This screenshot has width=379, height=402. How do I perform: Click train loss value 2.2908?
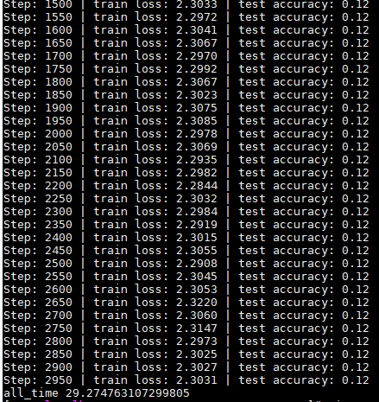coord(197,264)
